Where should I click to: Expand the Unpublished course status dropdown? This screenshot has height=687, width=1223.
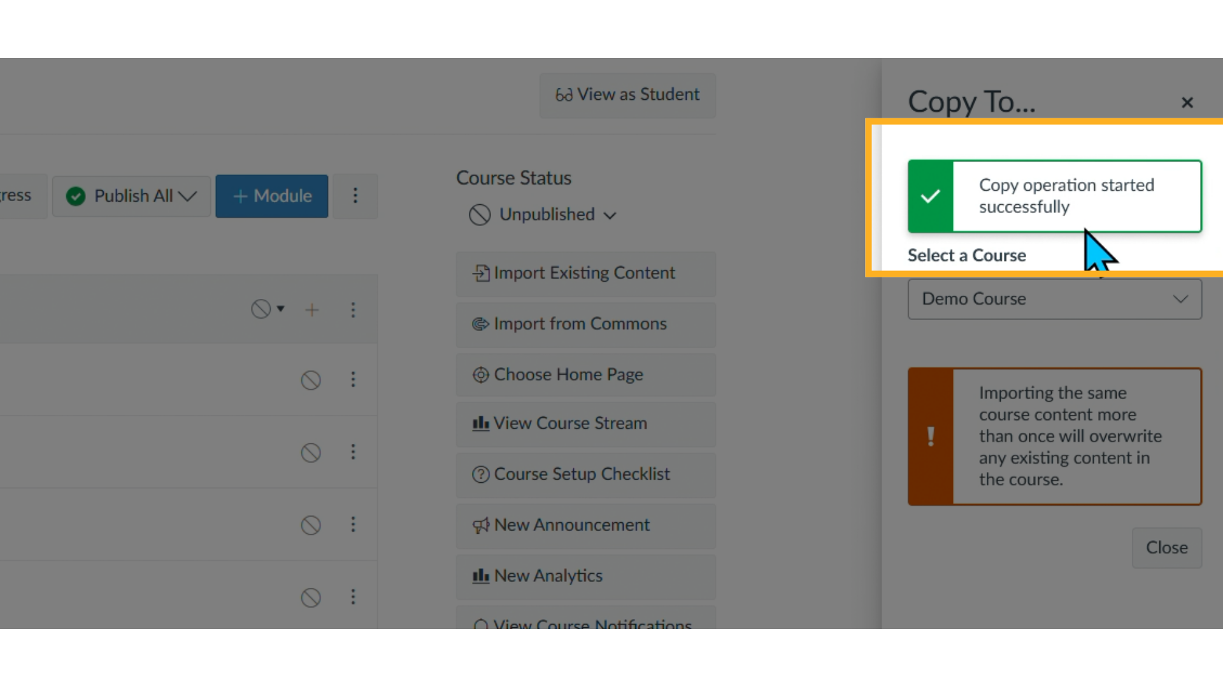pyautogui.click(x=610, y=215)
